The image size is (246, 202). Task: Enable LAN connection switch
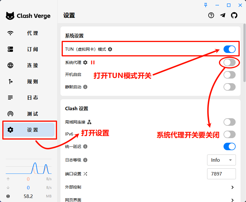pos(230,122)
